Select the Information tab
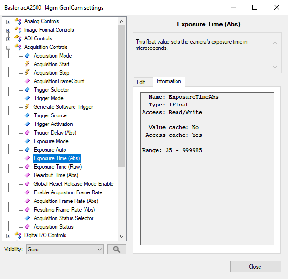The width and height of the screenshot is (288, 279). [x=168, y=82]
